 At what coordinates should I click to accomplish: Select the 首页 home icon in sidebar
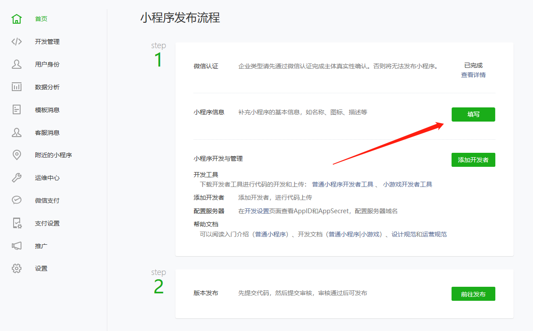tap(17, 18)
